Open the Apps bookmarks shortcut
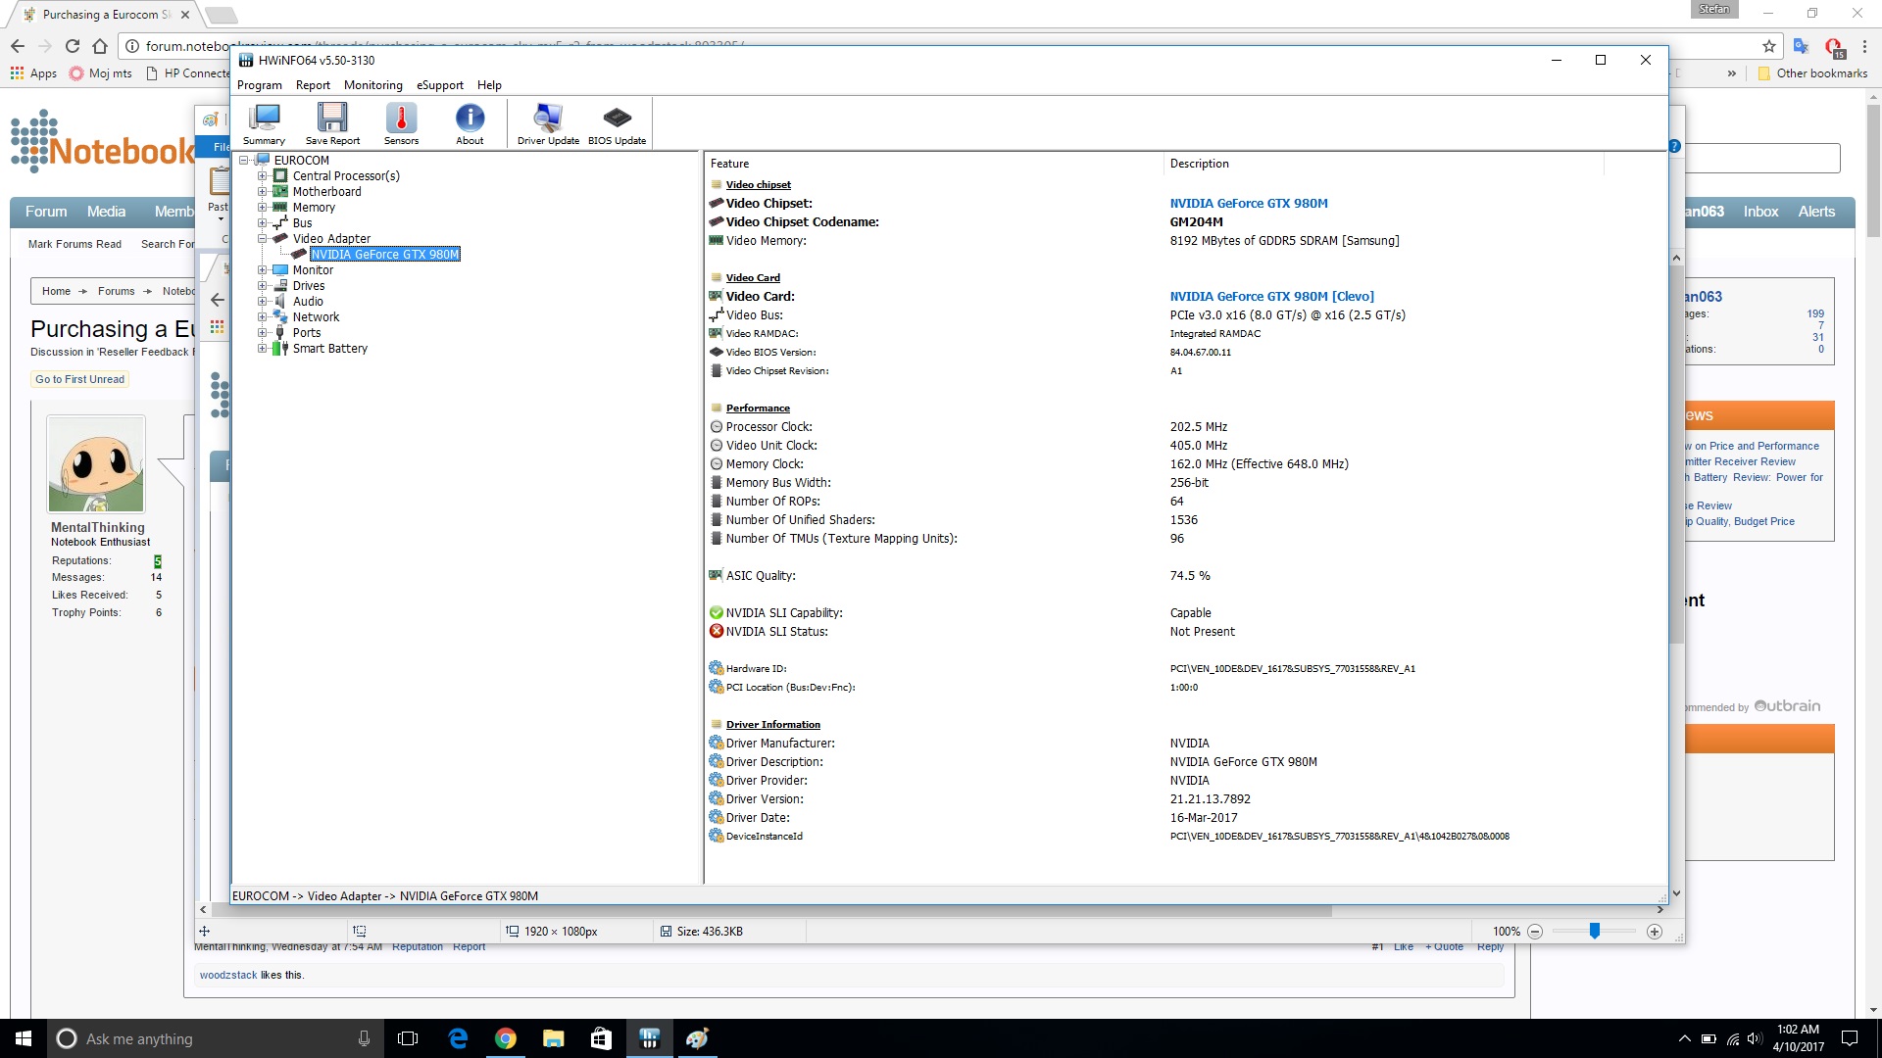The image size is (1882, 1058). point(33,73)
